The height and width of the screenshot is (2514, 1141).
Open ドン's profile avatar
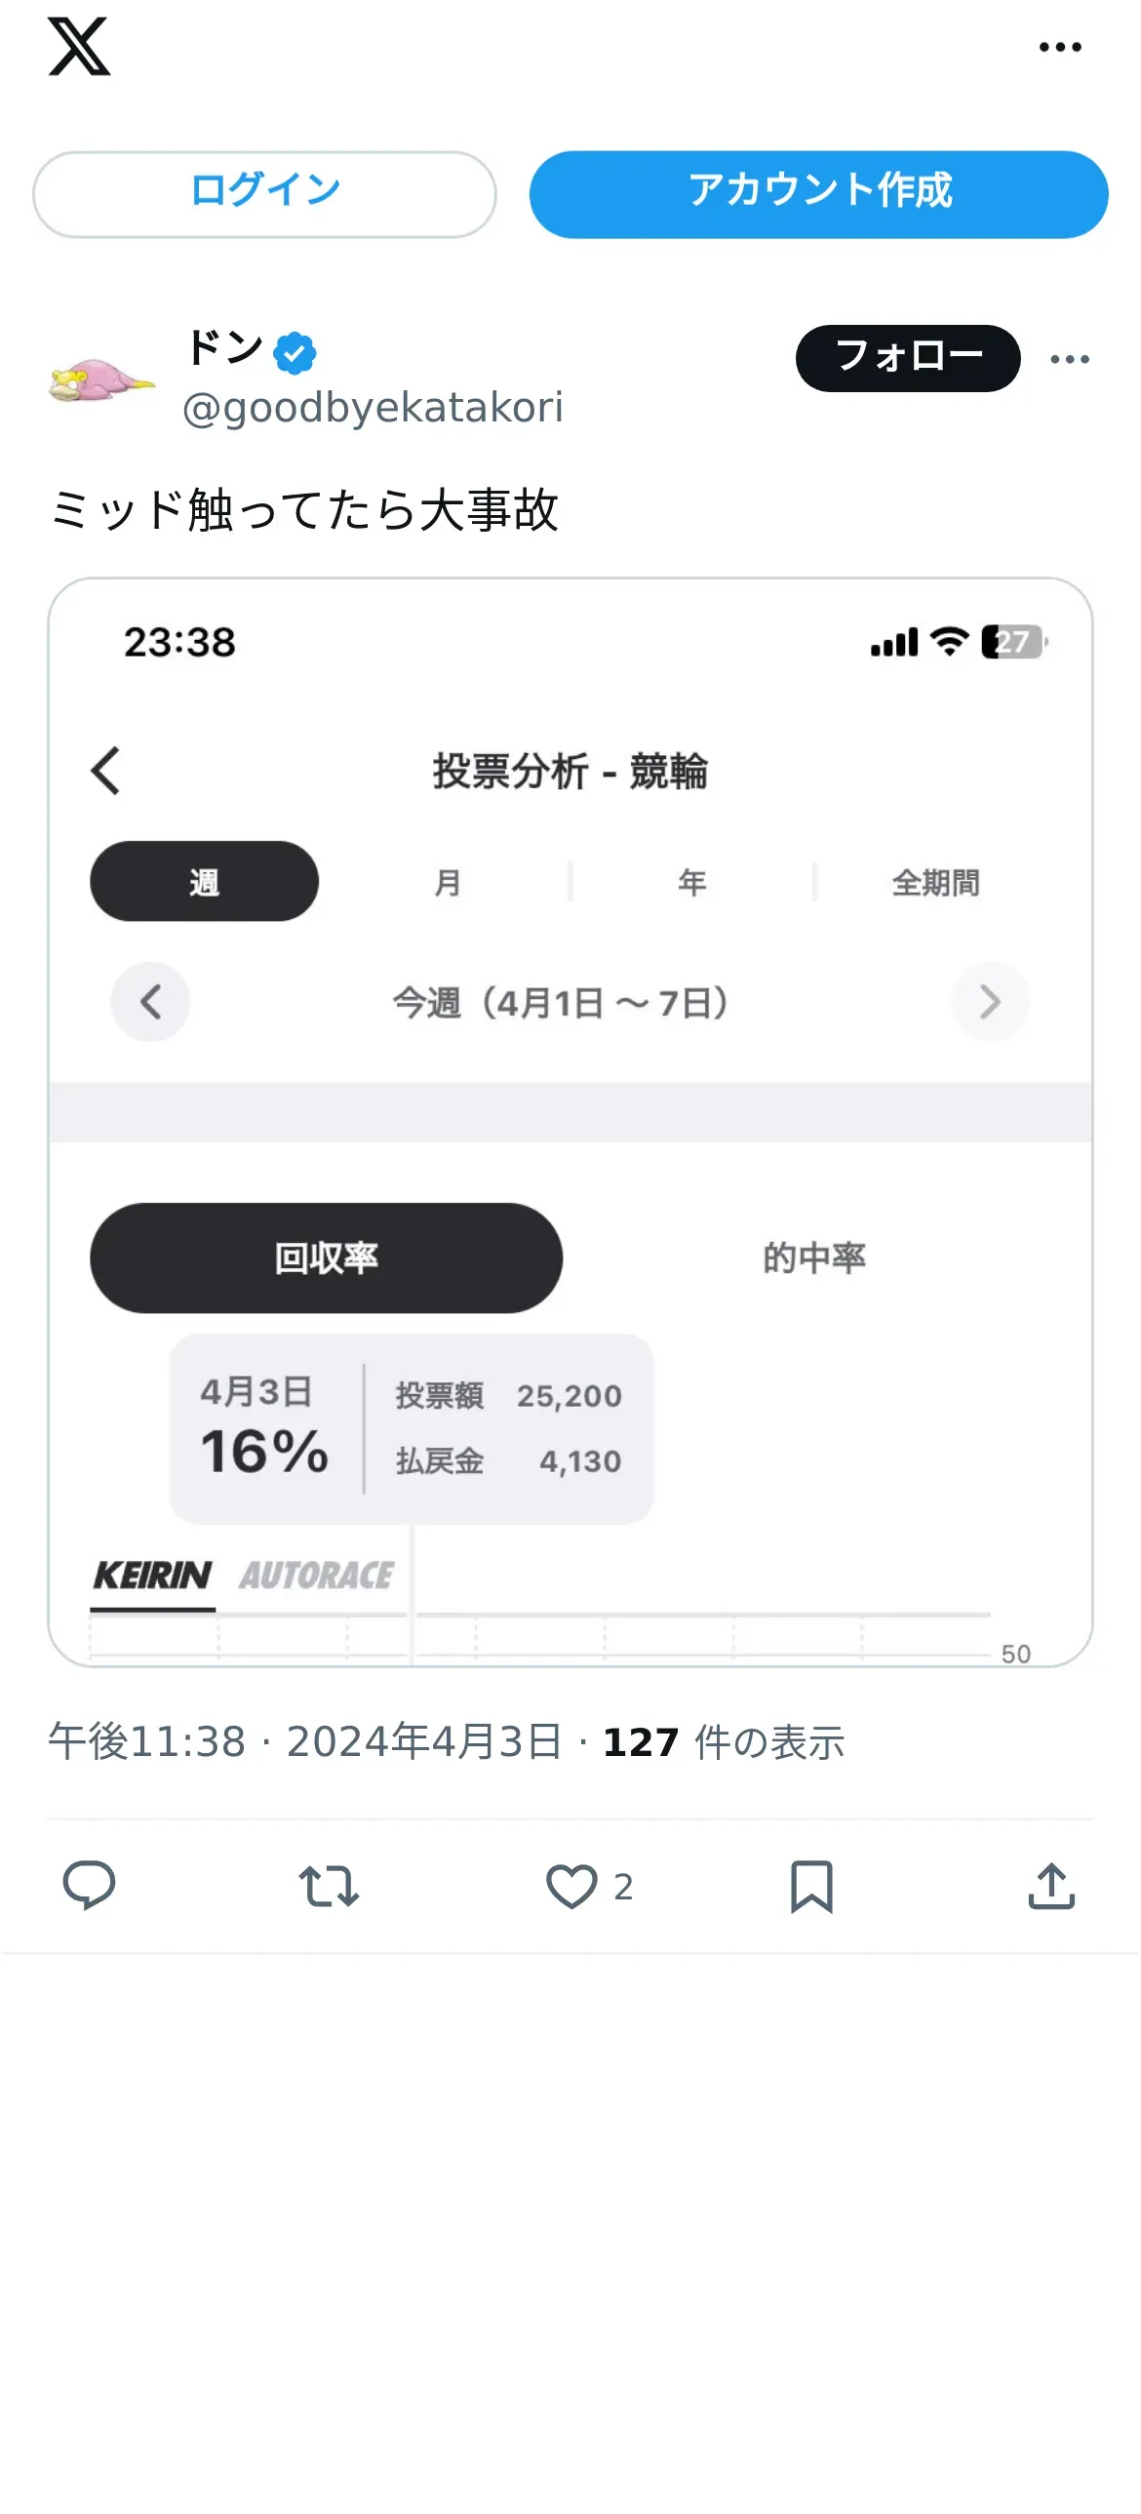coord(101,380)
